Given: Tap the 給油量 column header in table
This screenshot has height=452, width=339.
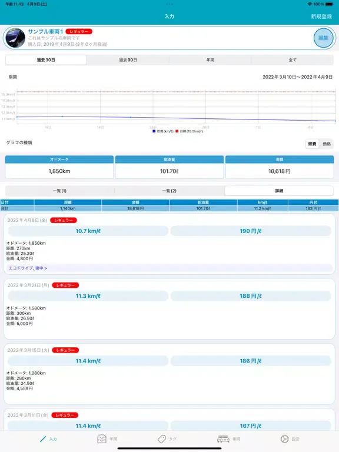Looking at the screenshot, I should 203,202.
